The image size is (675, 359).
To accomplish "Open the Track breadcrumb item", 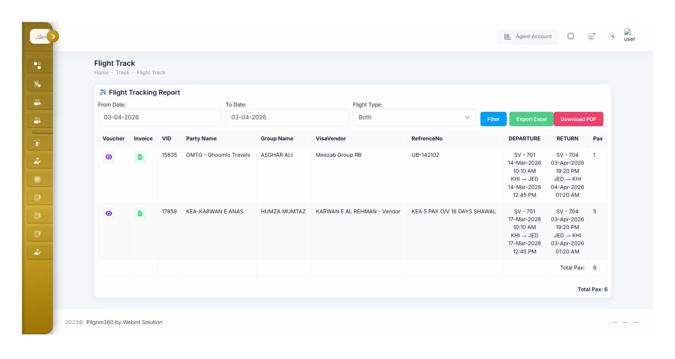I will click(x=123, y=73).
